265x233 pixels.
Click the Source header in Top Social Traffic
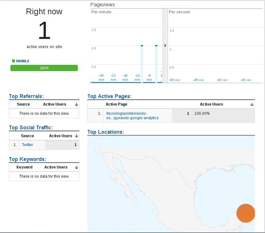click(27, 136)
